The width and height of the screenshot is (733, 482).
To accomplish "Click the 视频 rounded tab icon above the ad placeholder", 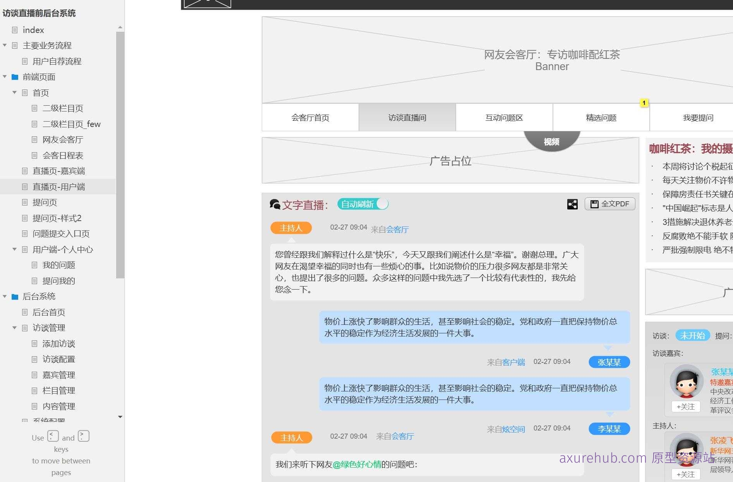I will 551,142.
